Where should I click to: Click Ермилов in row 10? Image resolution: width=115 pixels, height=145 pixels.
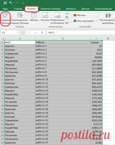coord(20,76)
